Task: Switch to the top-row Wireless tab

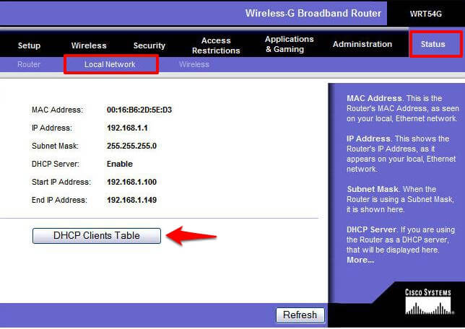Action: coord(89,45)
